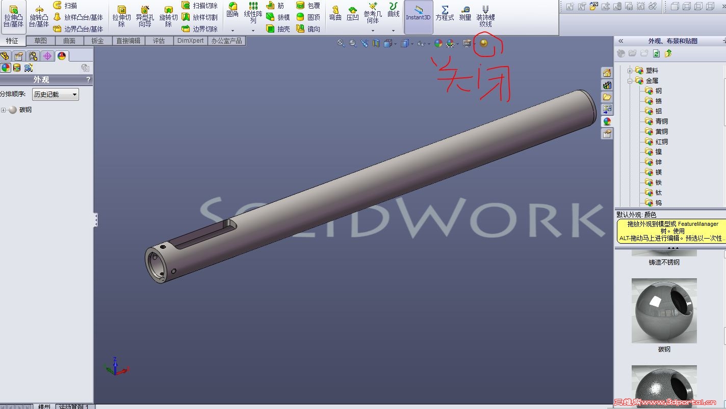Open the 分排顺序 sort order combo box
The height and width of the screenshot is (409, 726).
(55, 94)
